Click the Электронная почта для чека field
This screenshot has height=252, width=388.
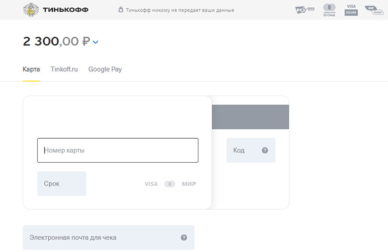tap(109, 238)
